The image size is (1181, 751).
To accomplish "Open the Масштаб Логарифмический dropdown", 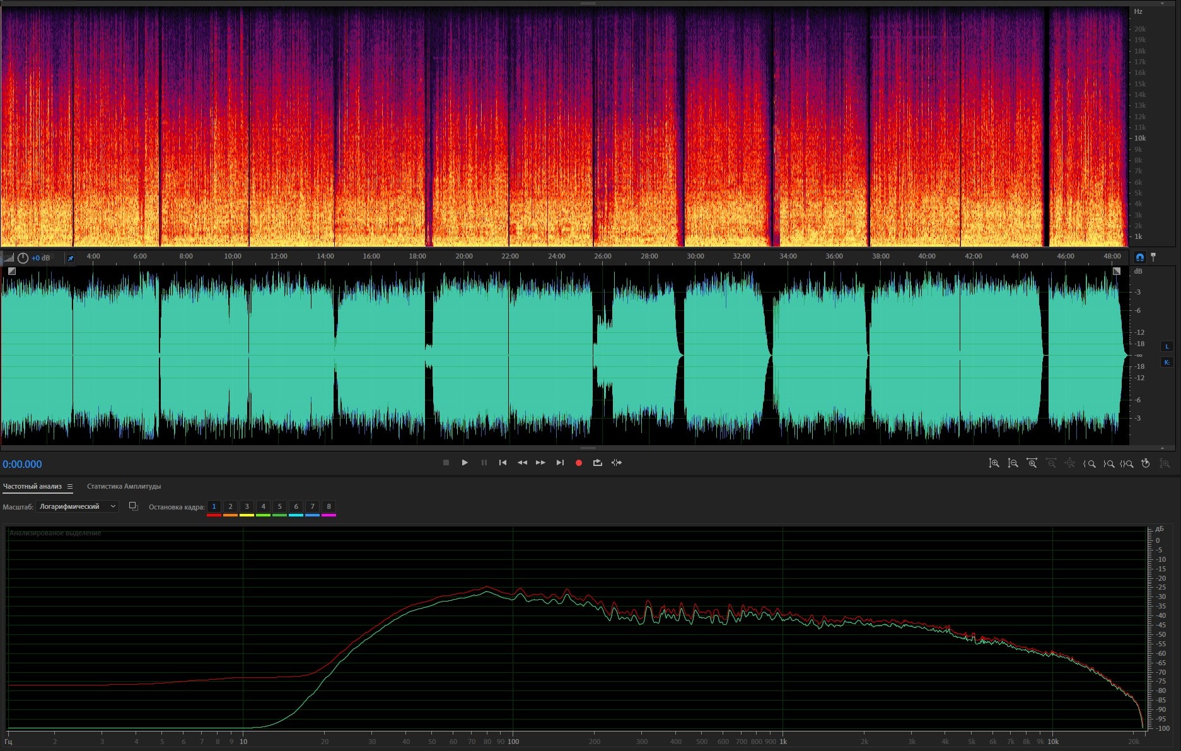I will click(x=77, y=506).
